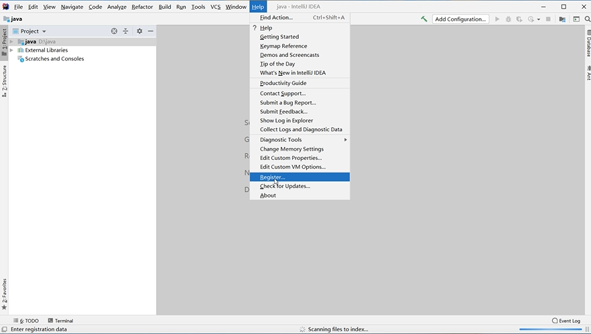Viewport: 591px width, 334px height.
Task: Toggle tool window quick-access icon in status bar
Action: 4,329
